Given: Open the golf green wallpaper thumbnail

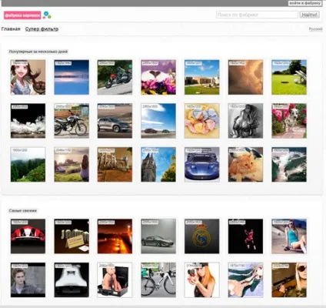Looking at the screenshot, I should (289, 77).
